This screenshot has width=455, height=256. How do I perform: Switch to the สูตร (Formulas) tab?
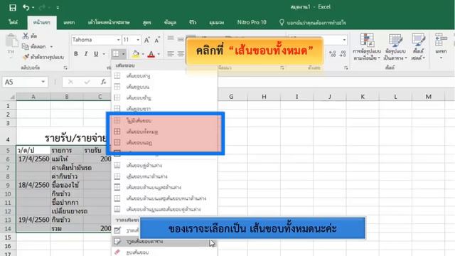click(147, 22)
